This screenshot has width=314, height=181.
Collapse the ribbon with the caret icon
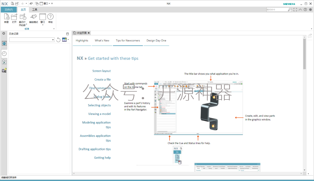(x=300, y=10)
